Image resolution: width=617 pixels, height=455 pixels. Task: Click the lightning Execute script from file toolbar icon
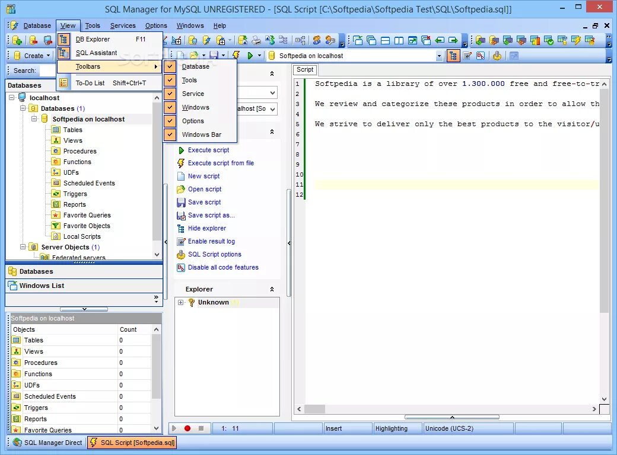(x=236, y=56)
